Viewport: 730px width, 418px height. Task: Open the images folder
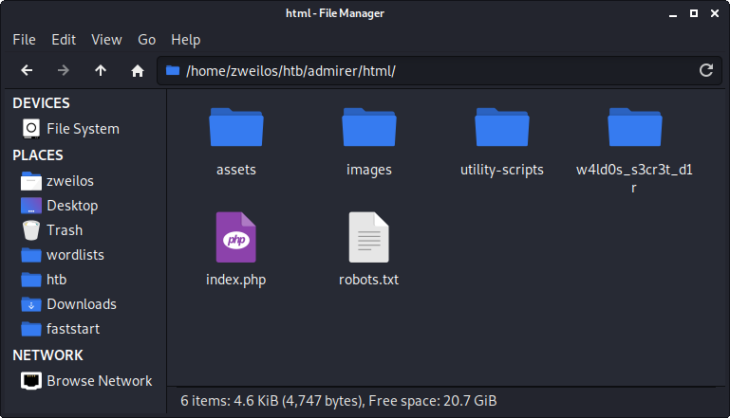pos(369,128)
